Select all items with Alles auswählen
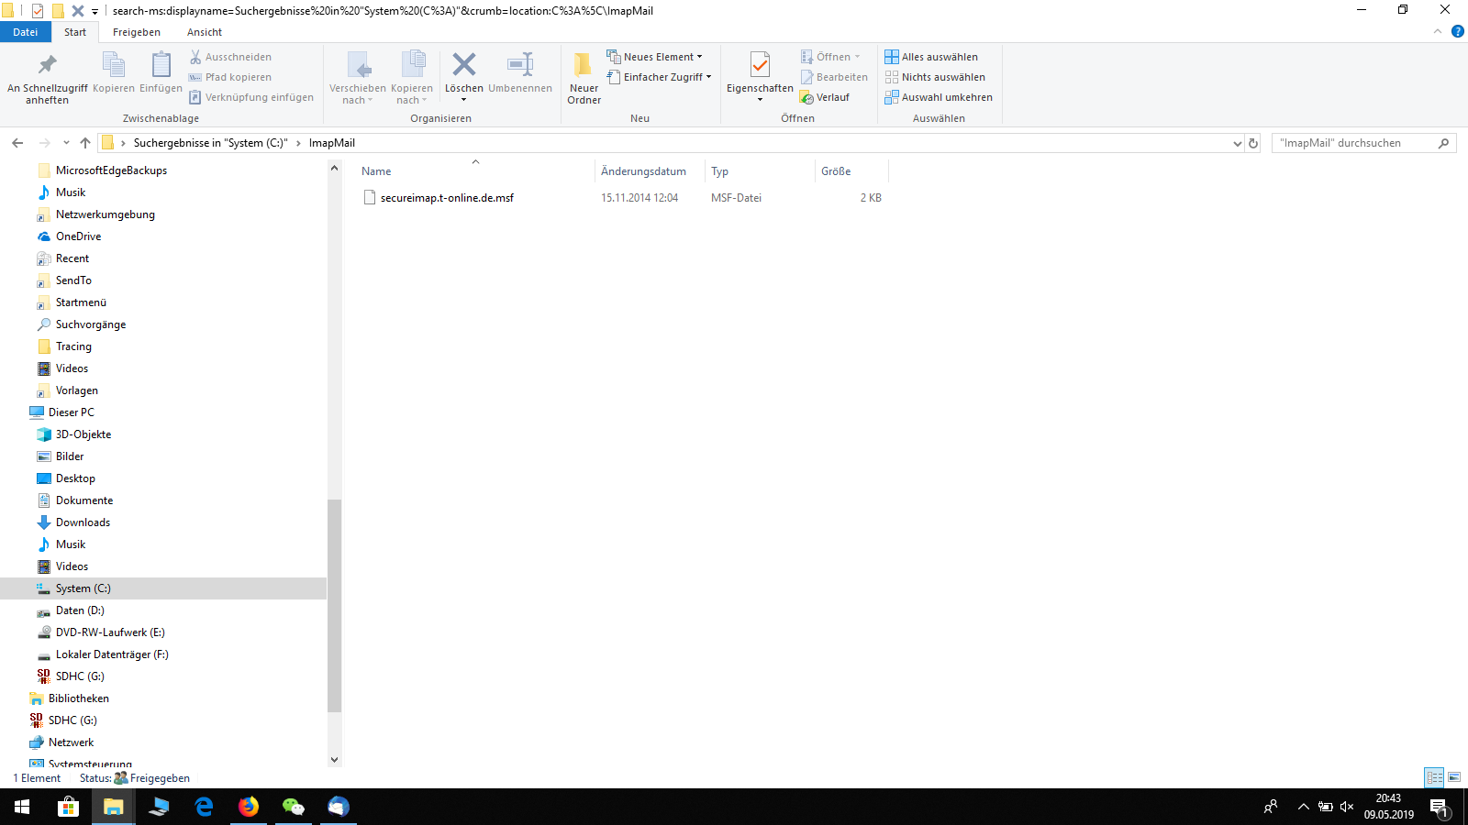Screen dimensions: 1468x825 pos(931,57)
